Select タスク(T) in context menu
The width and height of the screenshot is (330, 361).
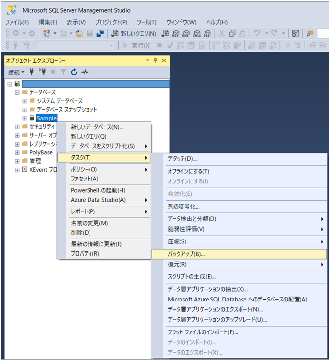104,158
